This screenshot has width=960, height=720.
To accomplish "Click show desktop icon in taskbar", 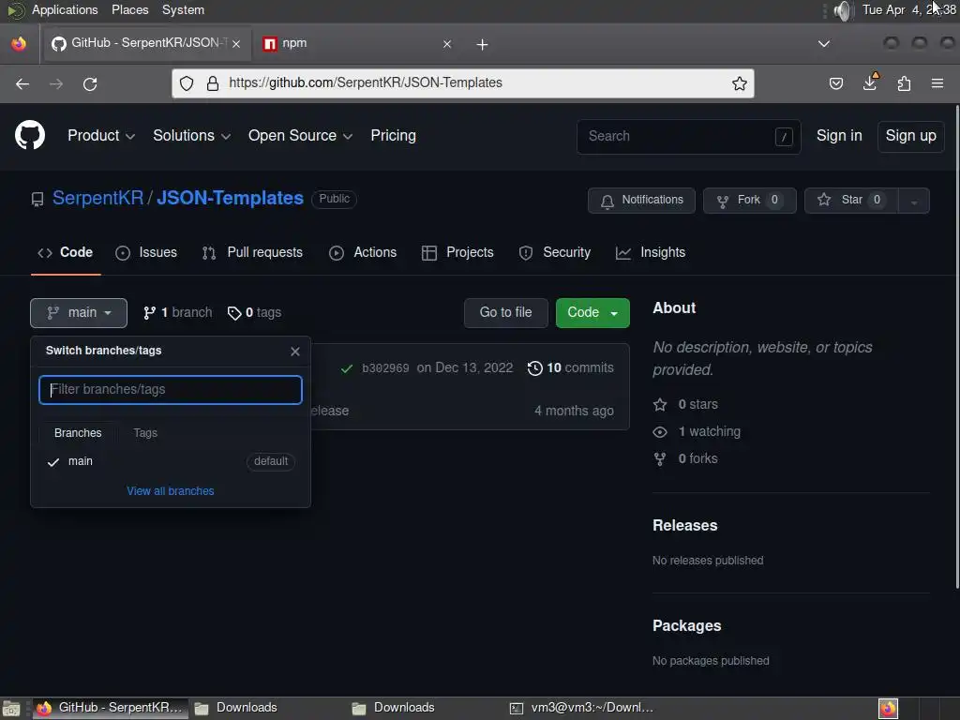I will [x=11, y=709].
